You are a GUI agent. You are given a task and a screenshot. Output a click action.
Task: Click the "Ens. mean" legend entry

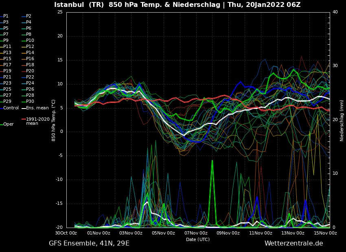pyautogui.click(x=35, y=108)
